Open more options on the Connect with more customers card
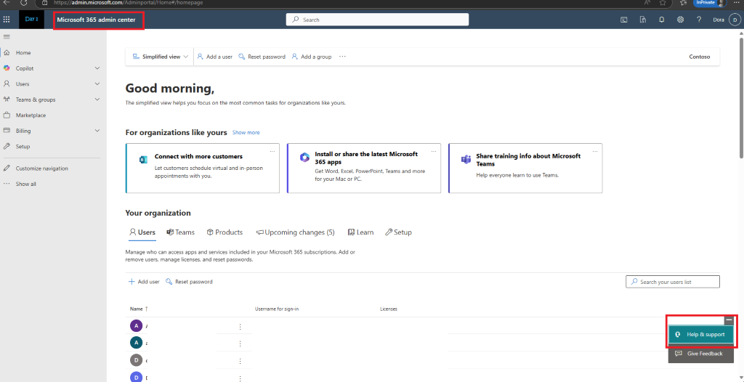The height and width of the screenshot is (382, 744). [272, 151]
